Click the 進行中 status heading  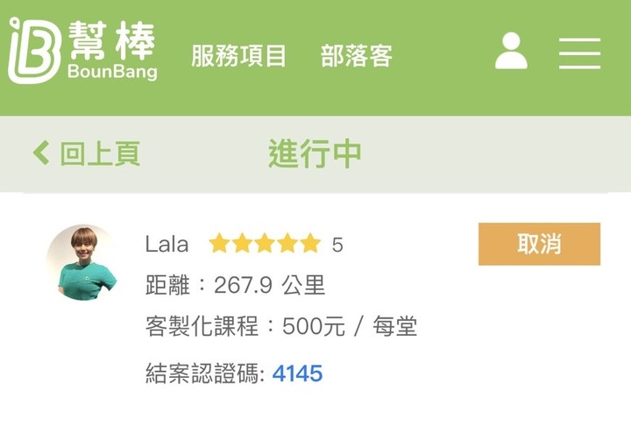click(x=315, y=153)
